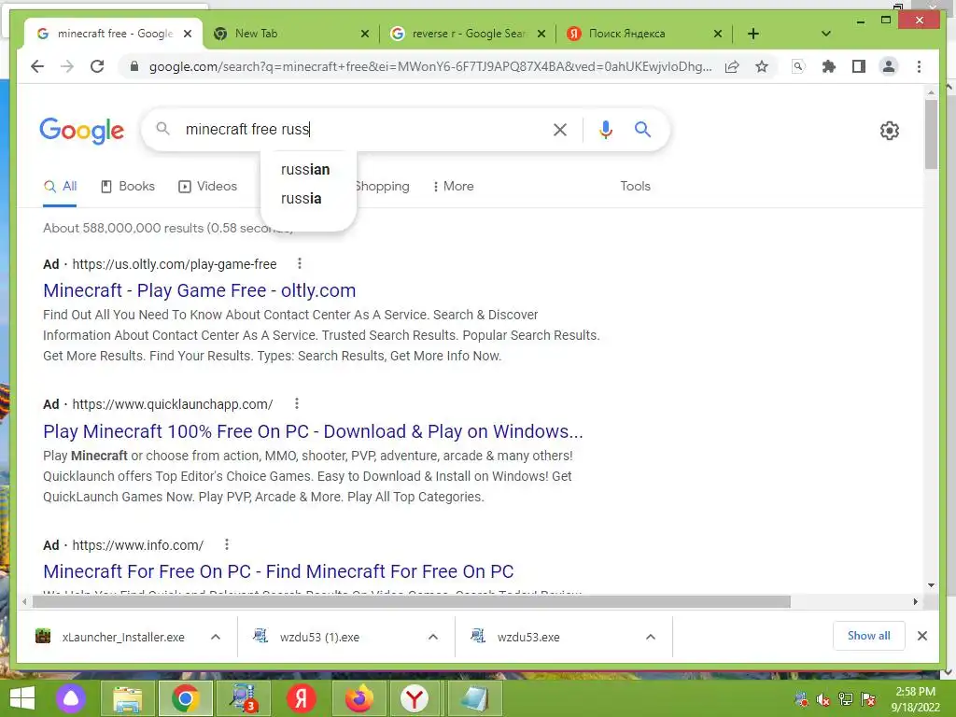Open the Extensions puzzle icon
This screenshot has height=717, width=956.
(829, 66)
